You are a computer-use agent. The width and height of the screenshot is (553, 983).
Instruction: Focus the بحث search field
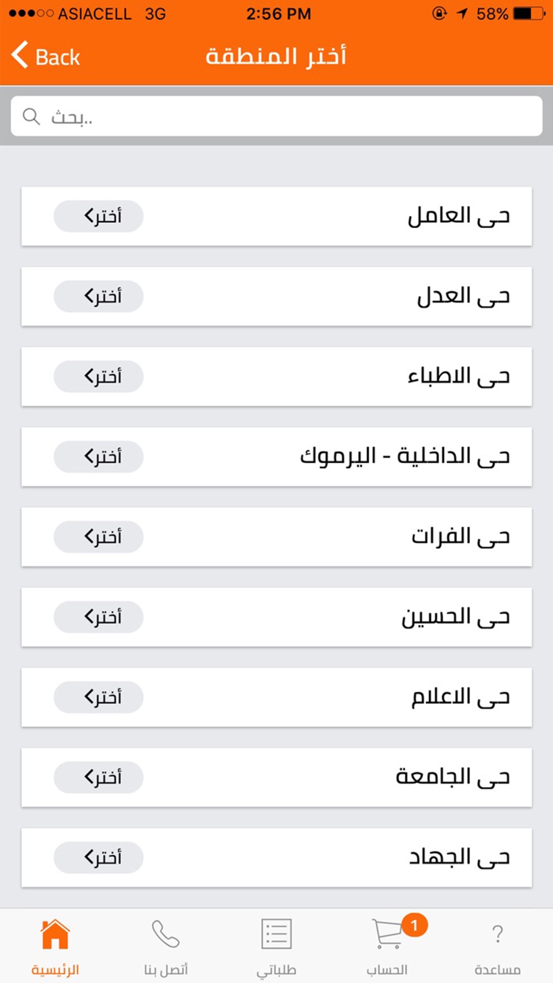(x=276, y=116)
